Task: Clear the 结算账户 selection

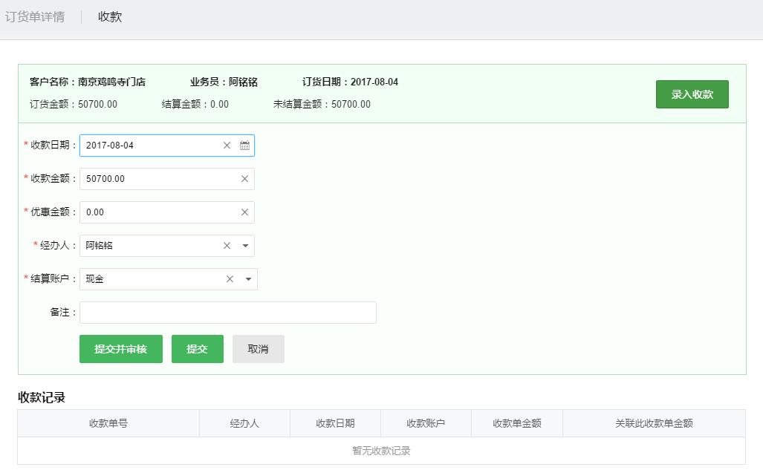Action: [230, 279]
